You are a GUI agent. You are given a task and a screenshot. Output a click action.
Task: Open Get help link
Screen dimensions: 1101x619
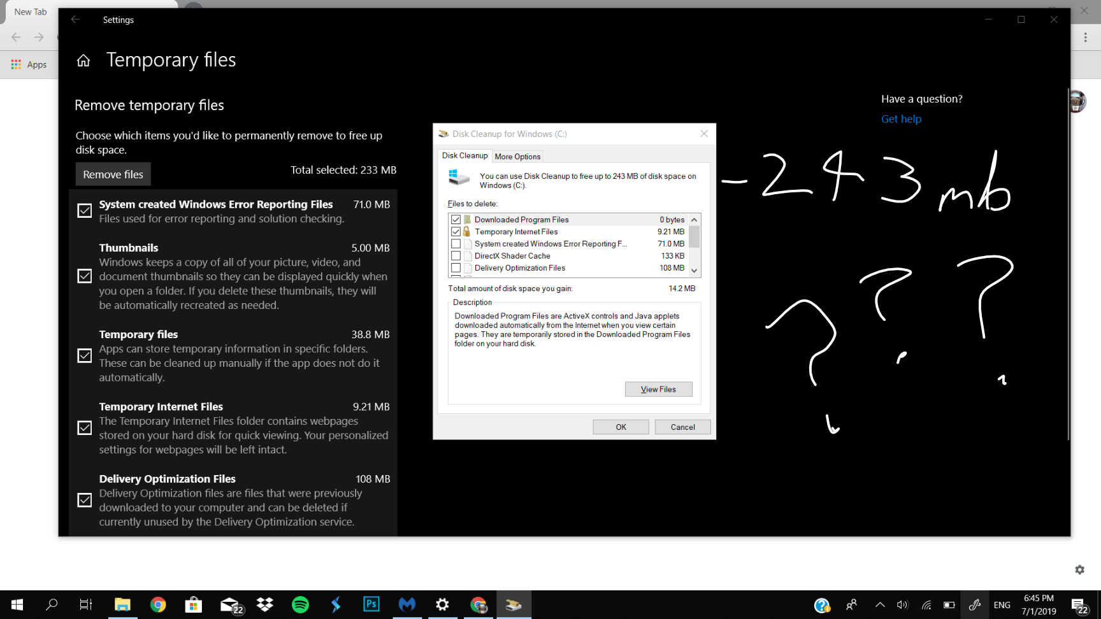click(x=901, y=119)
